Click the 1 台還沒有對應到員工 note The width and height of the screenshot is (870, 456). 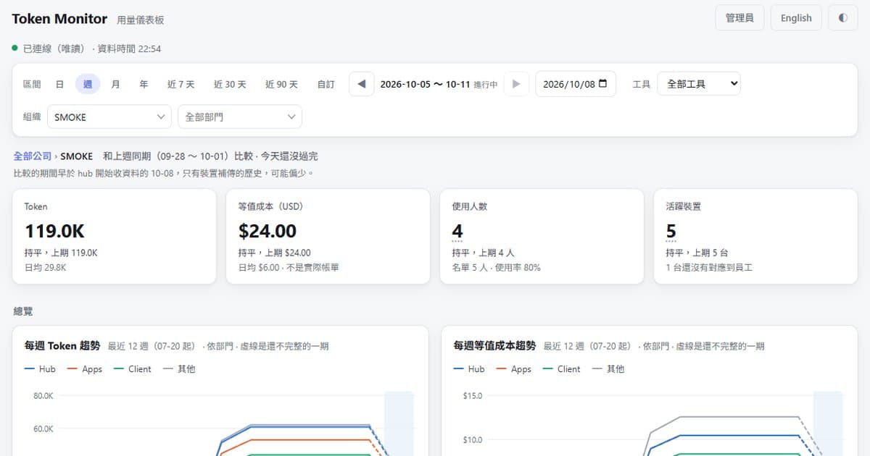pyautogui.click(x=709, y=267)
